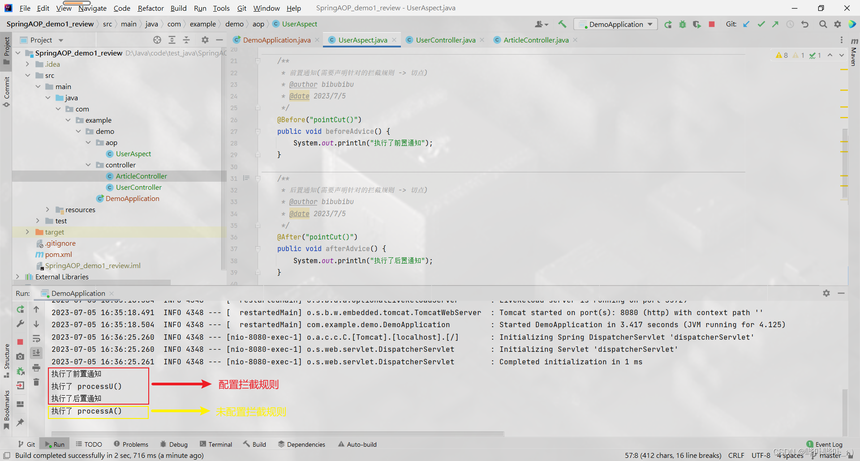Start debugging with the bug icon
The height and width of the screenshot is (461, 860).
click(682, 24)
